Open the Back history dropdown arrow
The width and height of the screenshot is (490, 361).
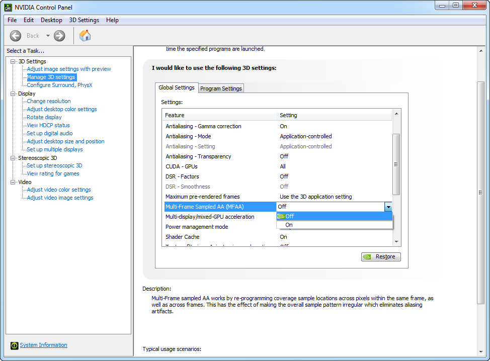tap(48, 36)
